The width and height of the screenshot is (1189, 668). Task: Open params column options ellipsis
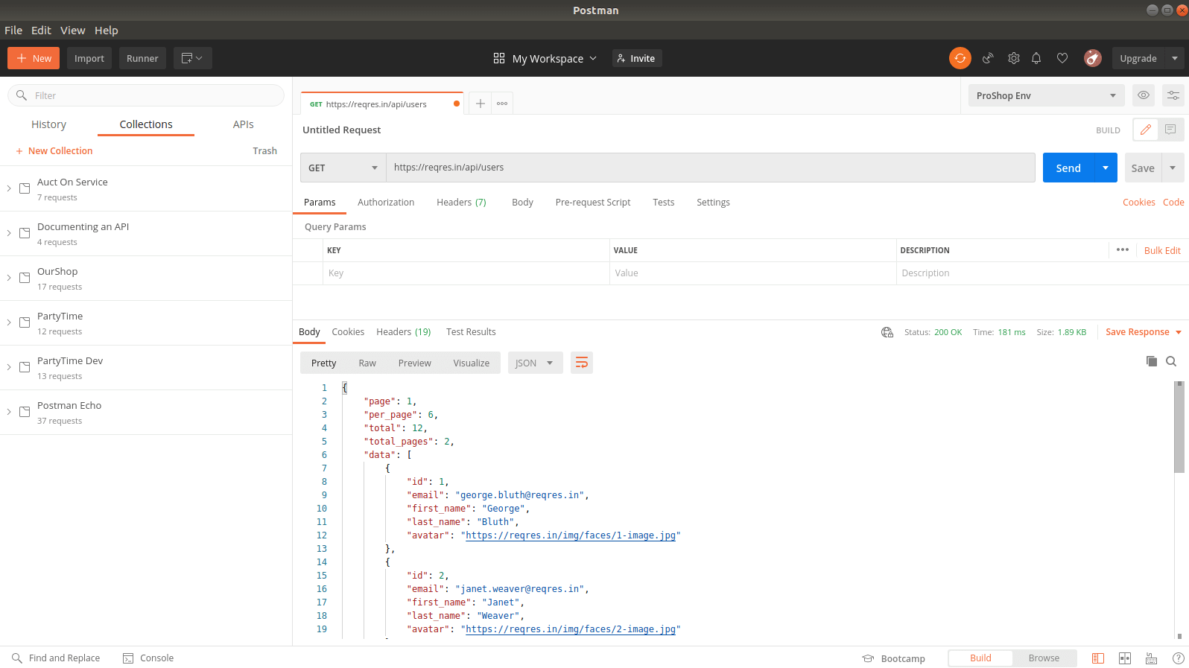point(1123,249)
